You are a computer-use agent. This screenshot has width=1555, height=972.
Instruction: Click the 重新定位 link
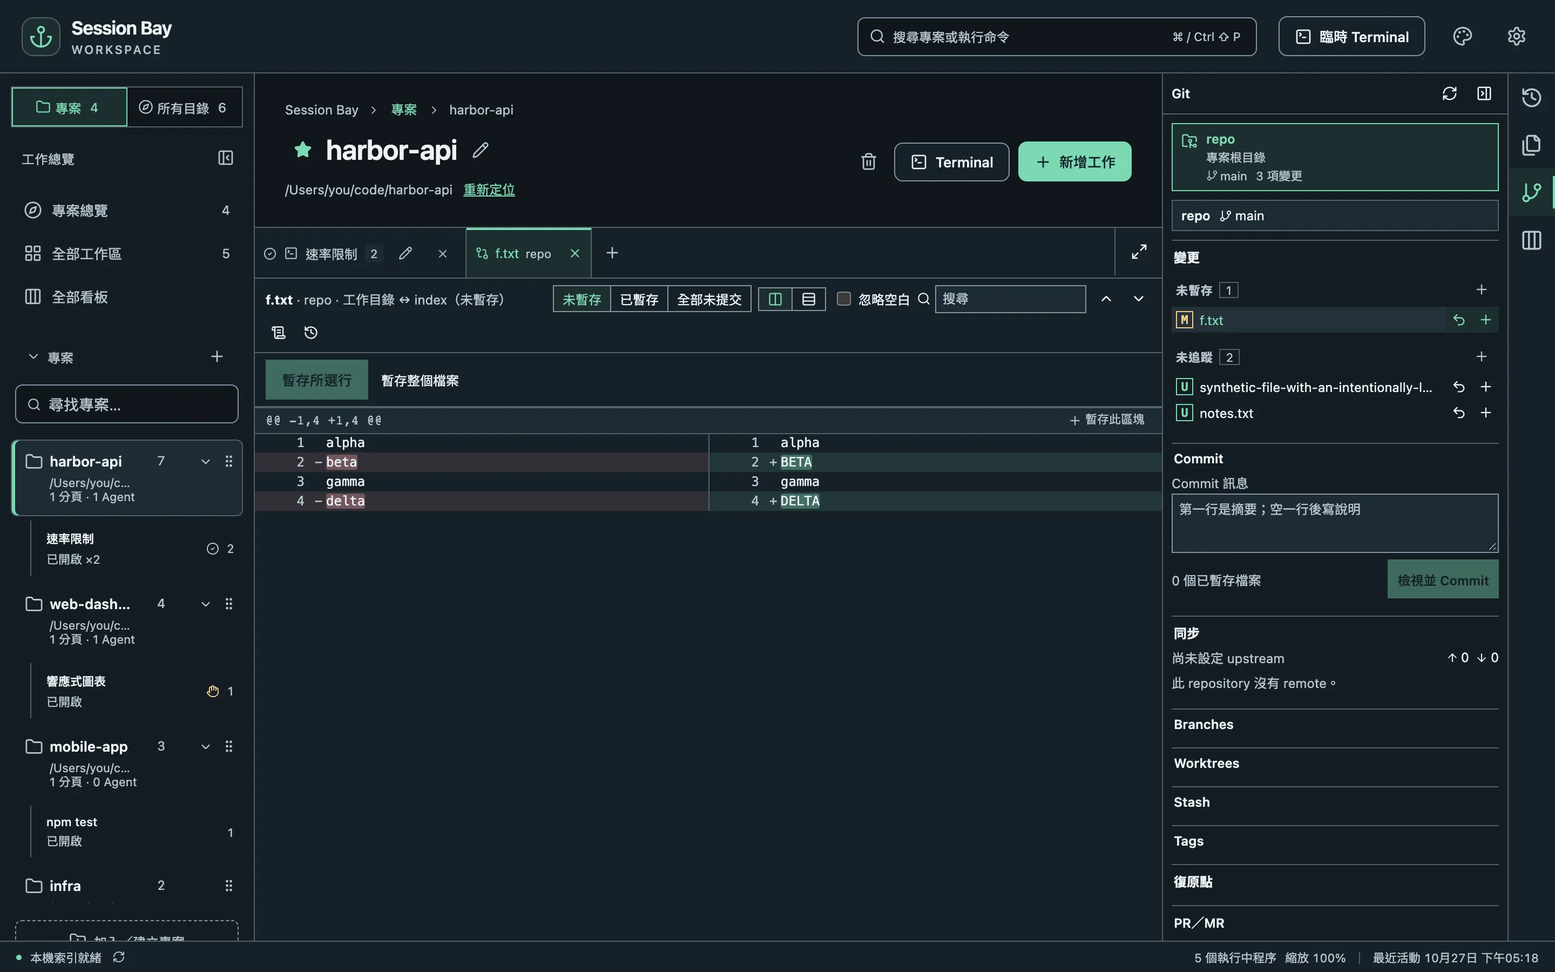click(489, 190)
